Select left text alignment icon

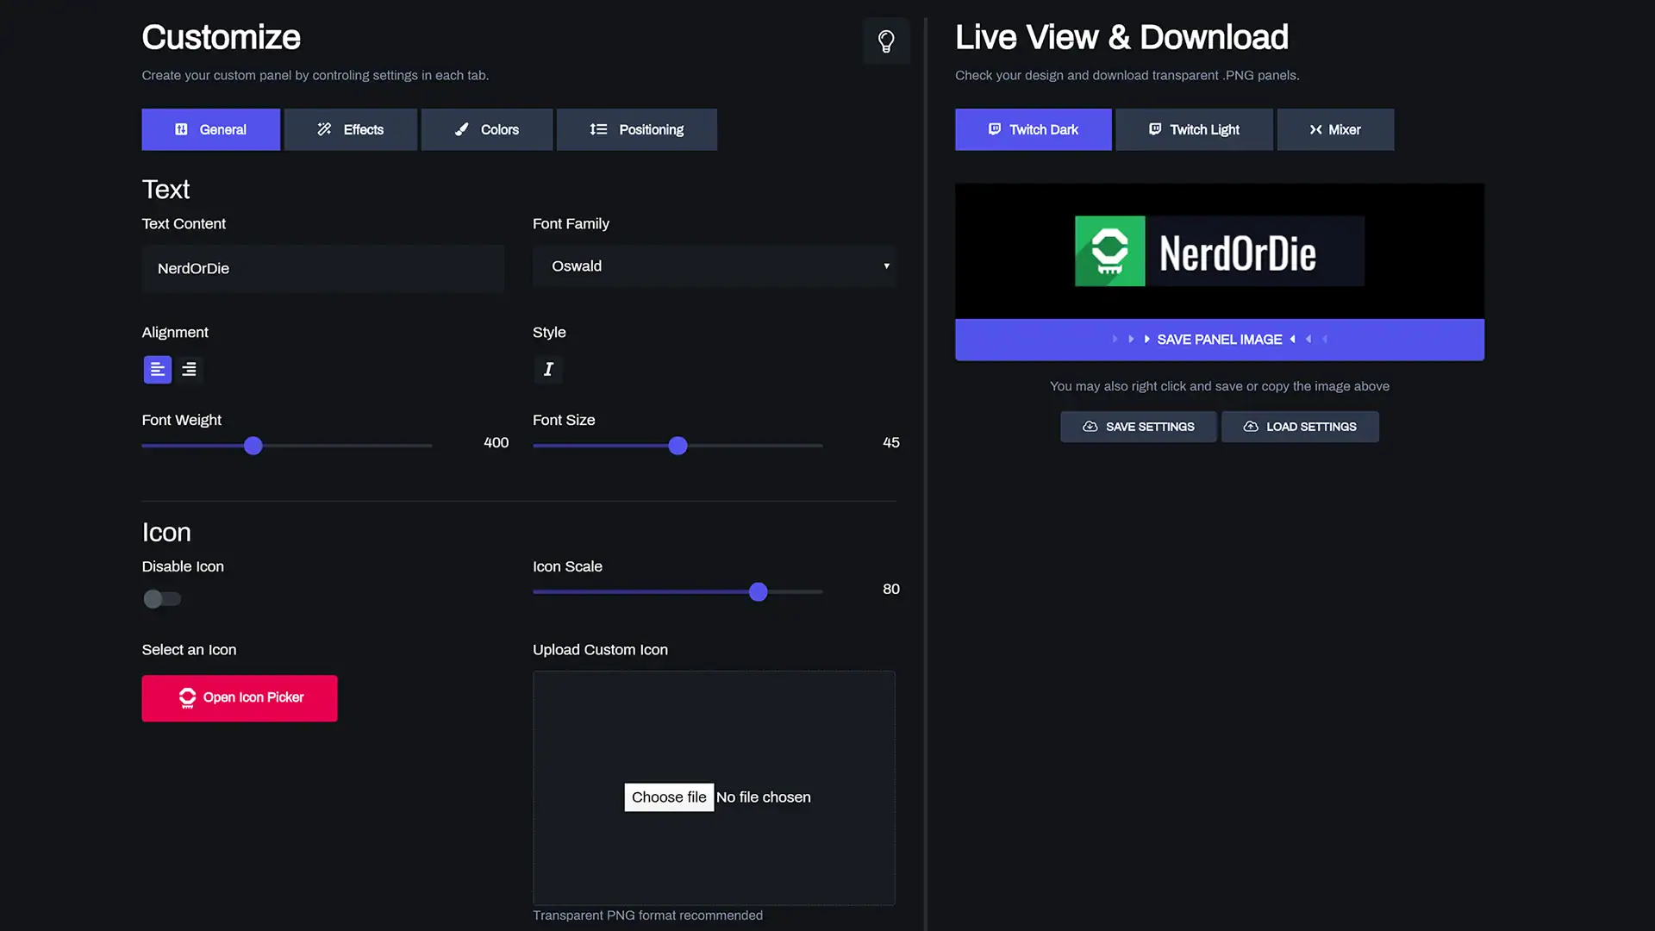coord(158,369)
